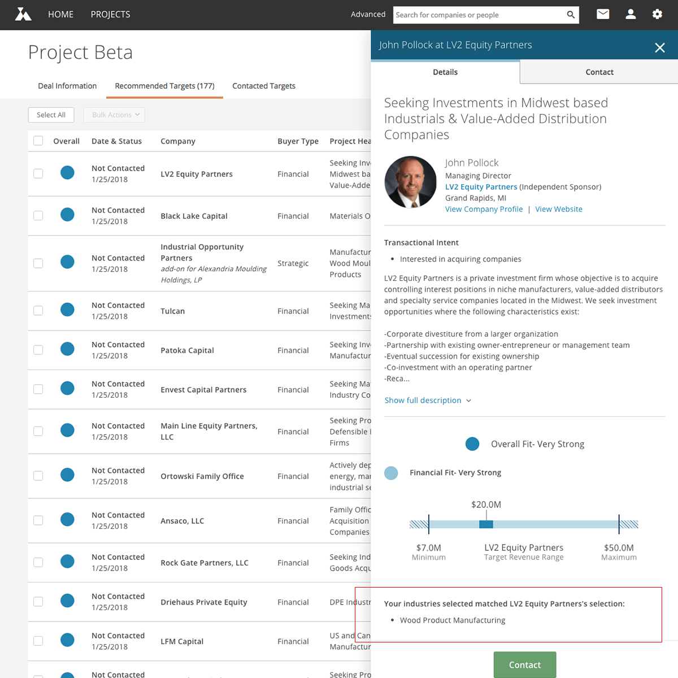Open the settings gear icon
The width and height of the screenshot is (678, 678).
(x=657, y=14)
